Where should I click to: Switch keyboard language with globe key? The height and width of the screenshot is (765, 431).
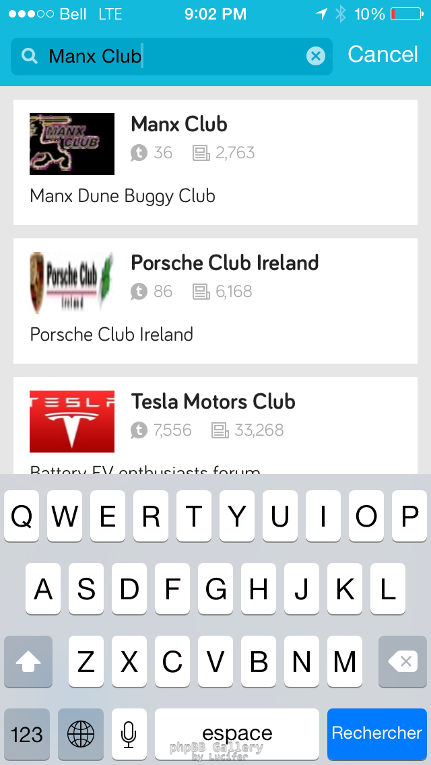81,733
